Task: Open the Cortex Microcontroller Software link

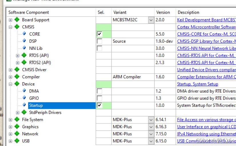Action: point(207,27)
